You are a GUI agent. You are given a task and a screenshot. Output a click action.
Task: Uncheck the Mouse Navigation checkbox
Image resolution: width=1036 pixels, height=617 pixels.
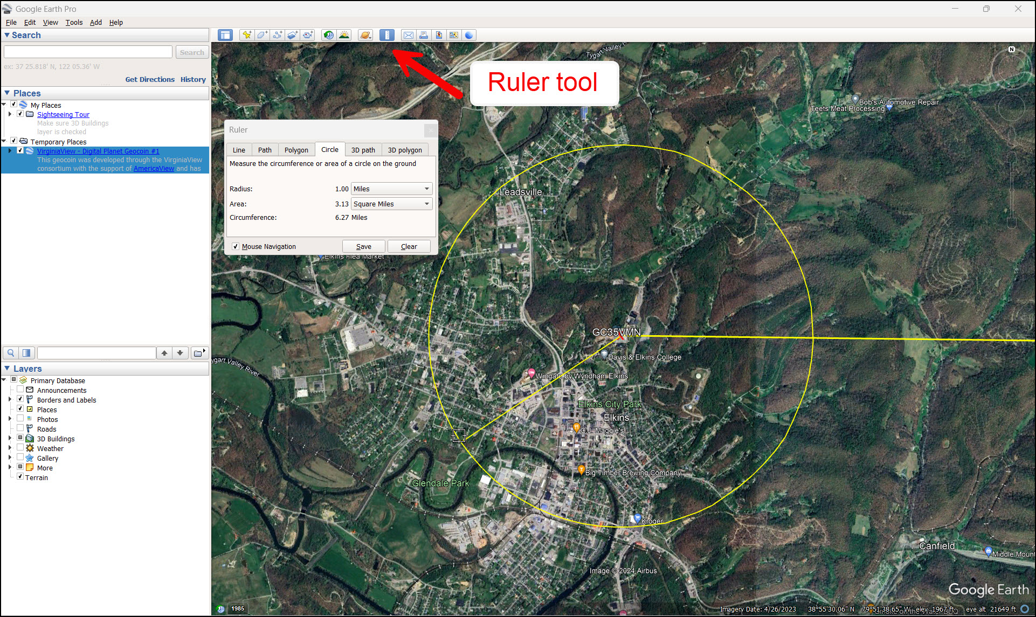click(x=236, y=246)
